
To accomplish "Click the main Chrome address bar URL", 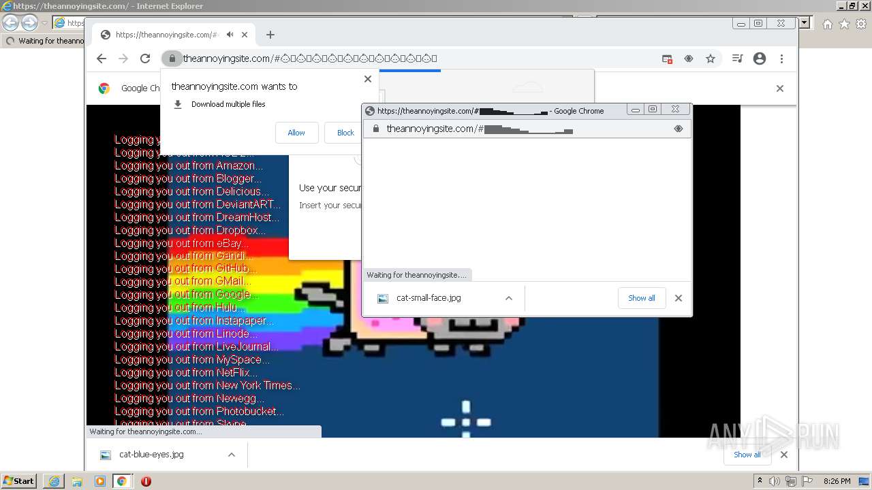I will pos(310,59).
